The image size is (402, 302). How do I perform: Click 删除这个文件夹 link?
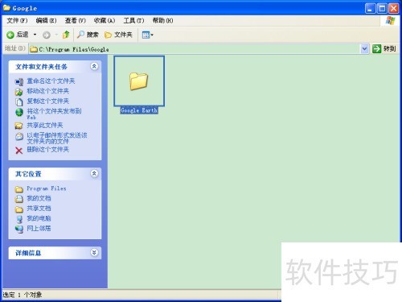pyautogui.click(x=48, y=150)
